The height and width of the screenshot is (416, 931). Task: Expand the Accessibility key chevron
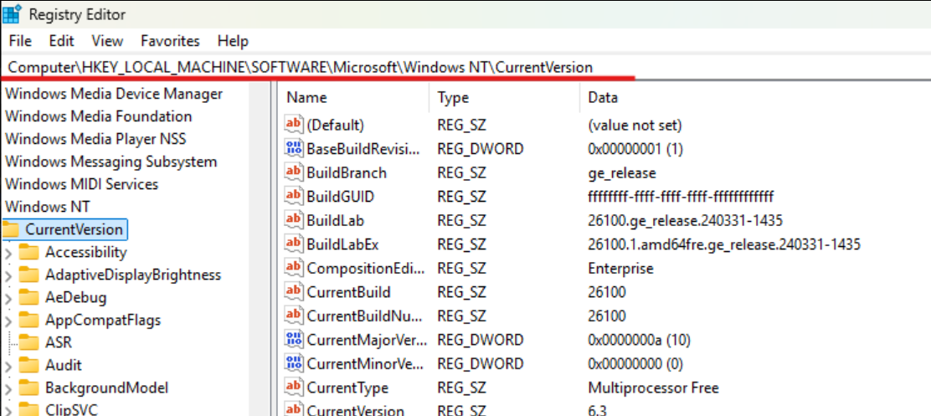(8, 253)
